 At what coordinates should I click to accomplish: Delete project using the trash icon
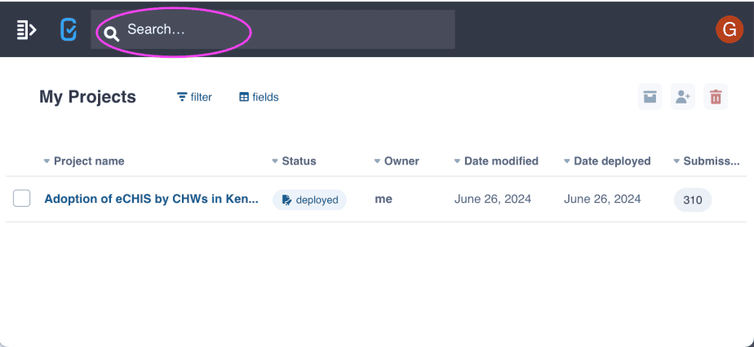(716, 96)
